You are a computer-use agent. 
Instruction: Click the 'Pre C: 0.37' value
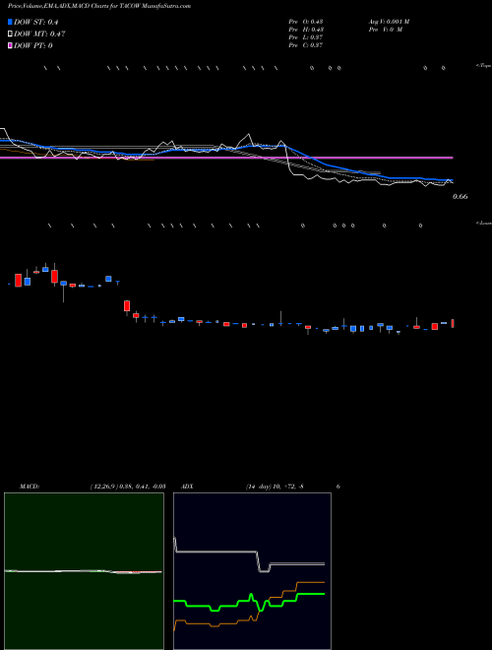click(x=306, y=45)
